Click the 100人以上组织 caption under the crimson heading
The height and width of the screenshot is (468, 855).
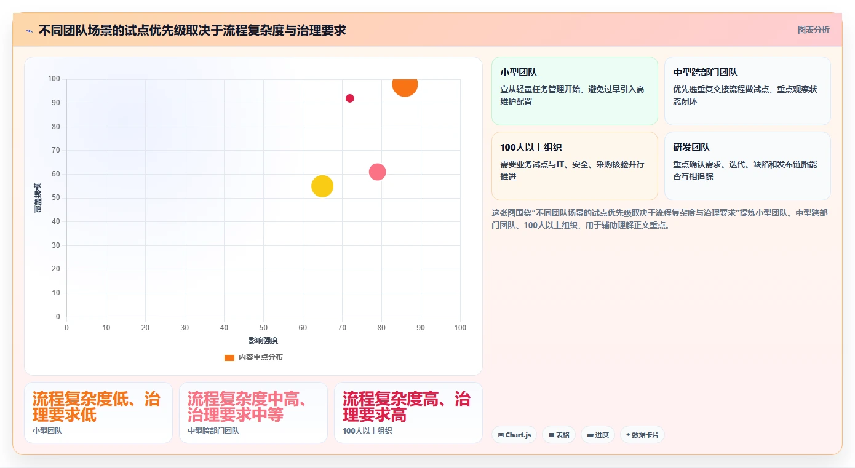click(367, 431)
